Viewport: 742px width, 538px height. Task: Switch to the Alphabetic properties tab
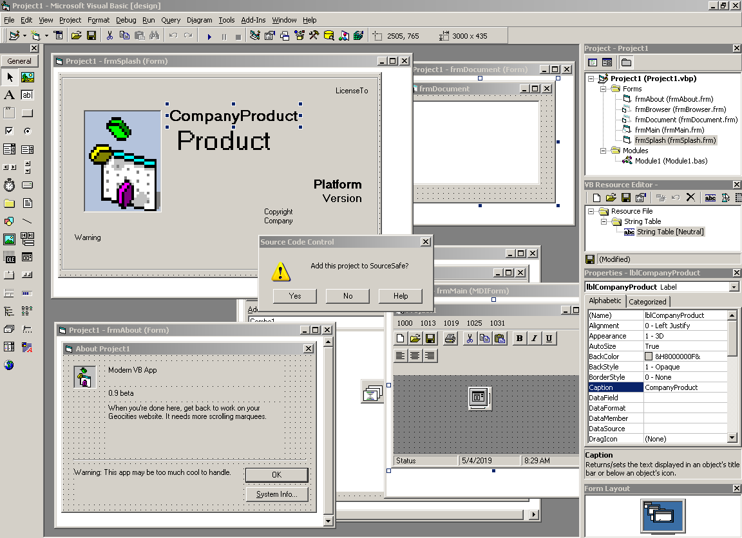pos(605,301)
